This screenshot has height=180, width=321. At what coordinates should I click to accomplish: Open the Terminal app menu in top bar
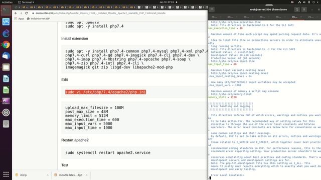[x=26, y=2]
